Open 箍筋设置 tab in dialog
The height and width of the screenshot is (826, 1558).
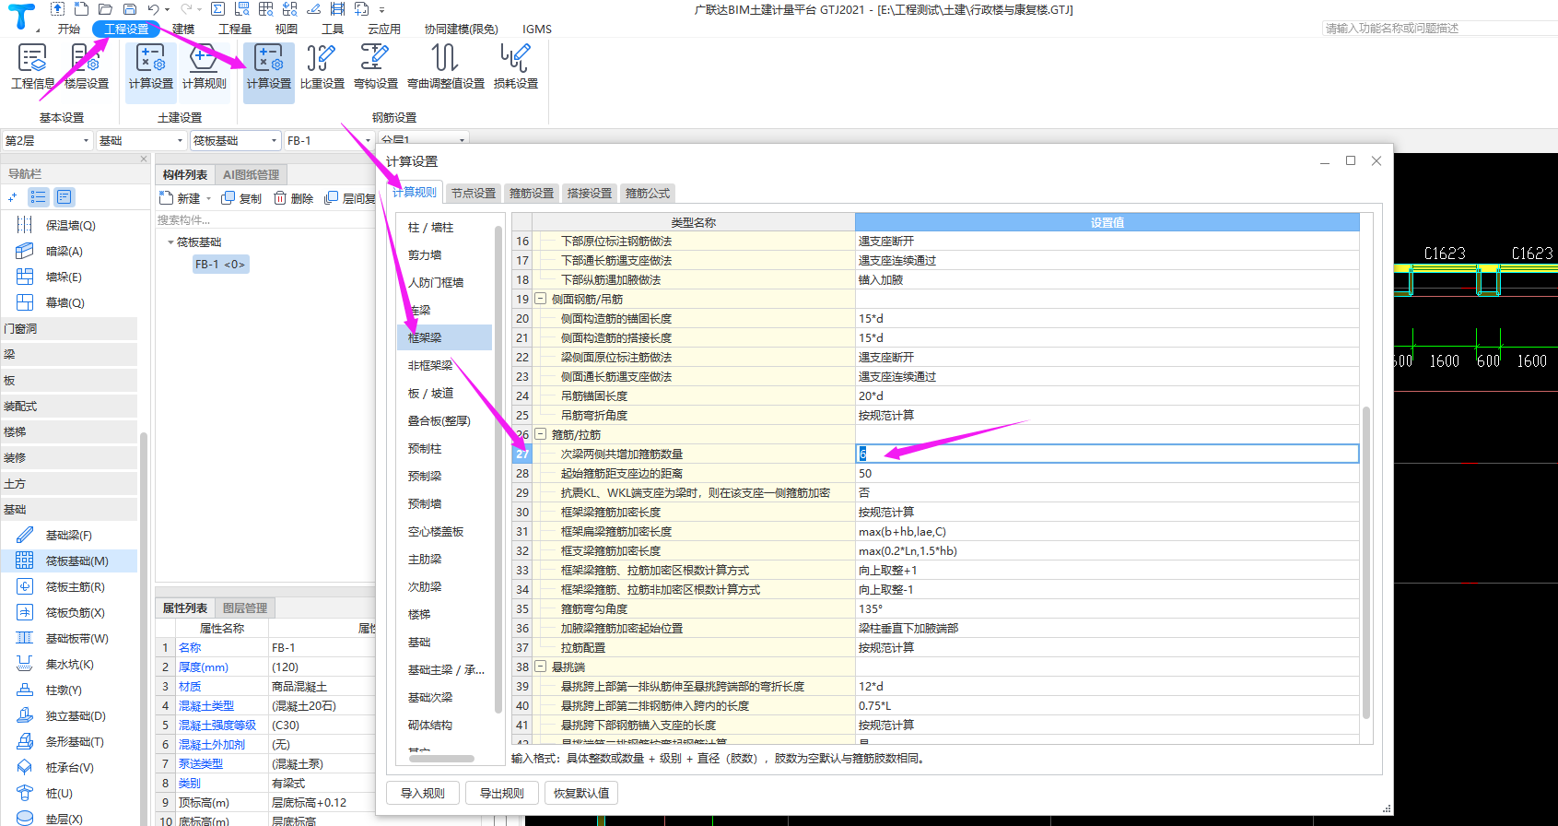(532, 193)
